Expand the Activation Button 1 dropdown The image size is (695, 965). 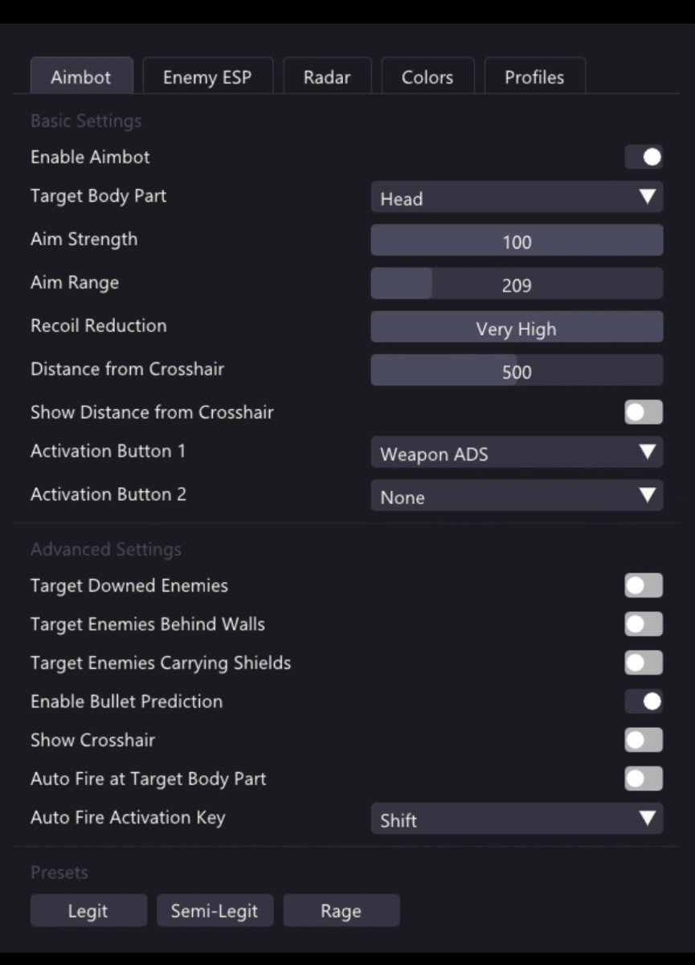coord(517,454)
